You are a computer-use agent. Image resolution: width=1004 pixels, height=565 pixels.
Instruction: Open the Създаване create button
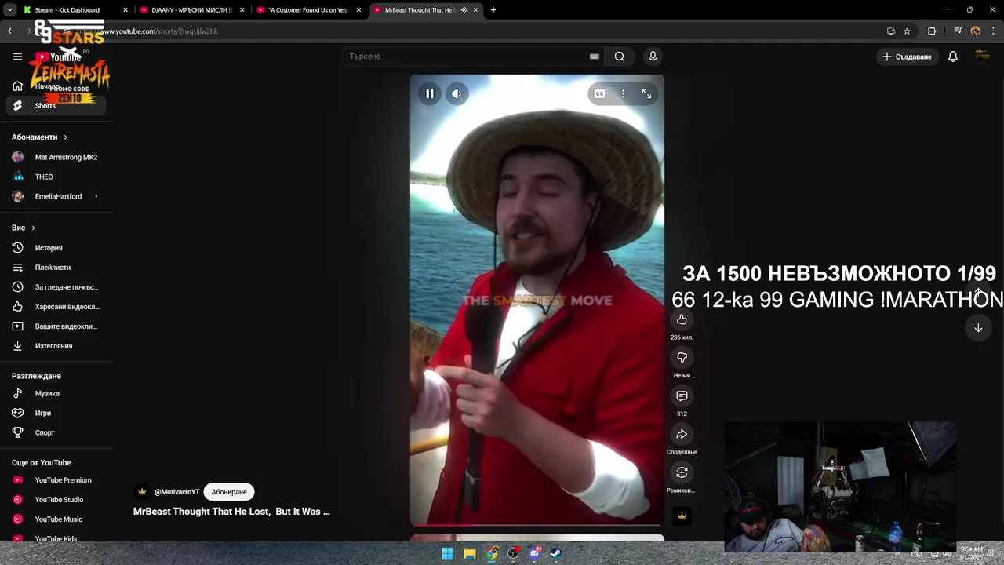(907, 56)
